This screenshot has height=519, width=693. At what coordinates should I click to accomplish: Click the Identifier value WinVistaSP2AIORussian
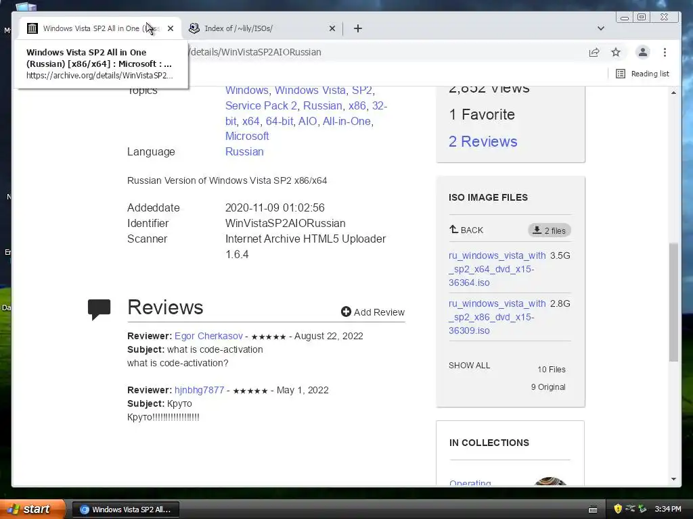286,223
